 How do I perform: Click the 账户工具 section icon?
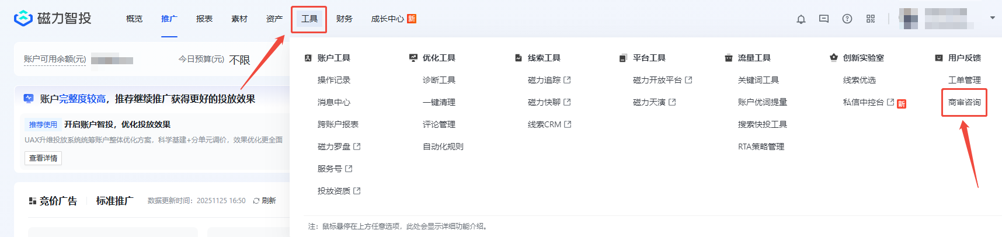point(308,58)
